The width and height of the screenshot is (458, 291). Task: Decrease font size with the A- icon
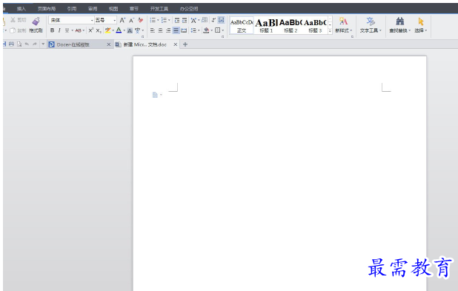tap(132, 20)
